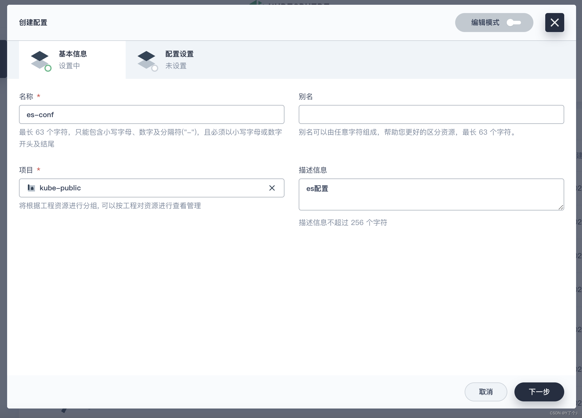The width and height of the screenshot is (582, 418).
Task: Click into the empty 别名 input field
Action: (x=431, y=114)
